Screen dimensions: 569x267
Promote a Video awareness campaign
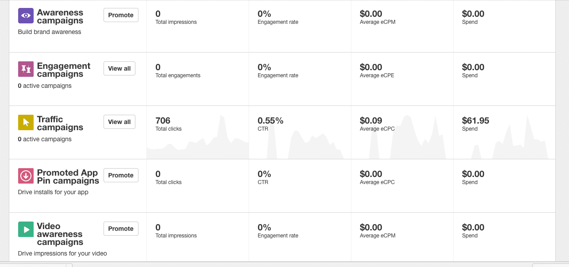tap(121, 229)
